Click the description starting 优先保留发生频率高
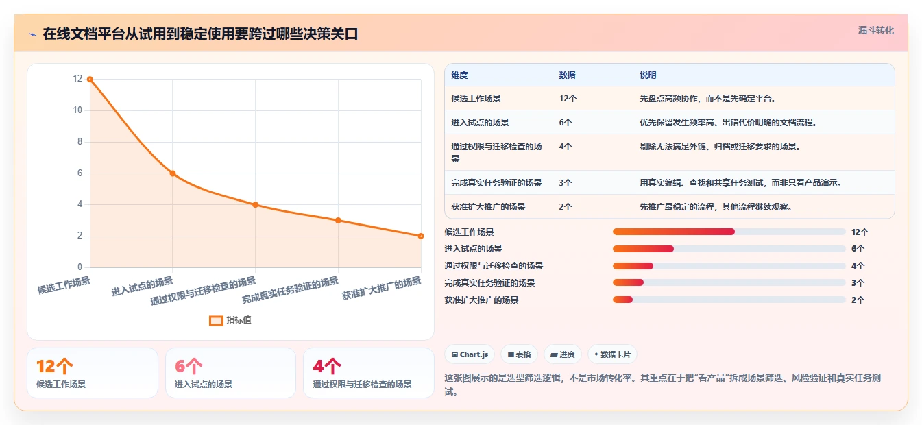Viewport: 922px width, 425px height. click(x=728, y=123)
